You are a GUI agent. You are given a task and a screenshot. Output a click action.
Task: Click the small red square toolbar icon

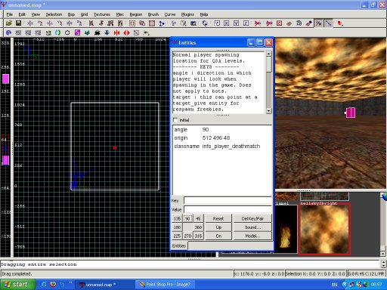(x=340, y=23)
